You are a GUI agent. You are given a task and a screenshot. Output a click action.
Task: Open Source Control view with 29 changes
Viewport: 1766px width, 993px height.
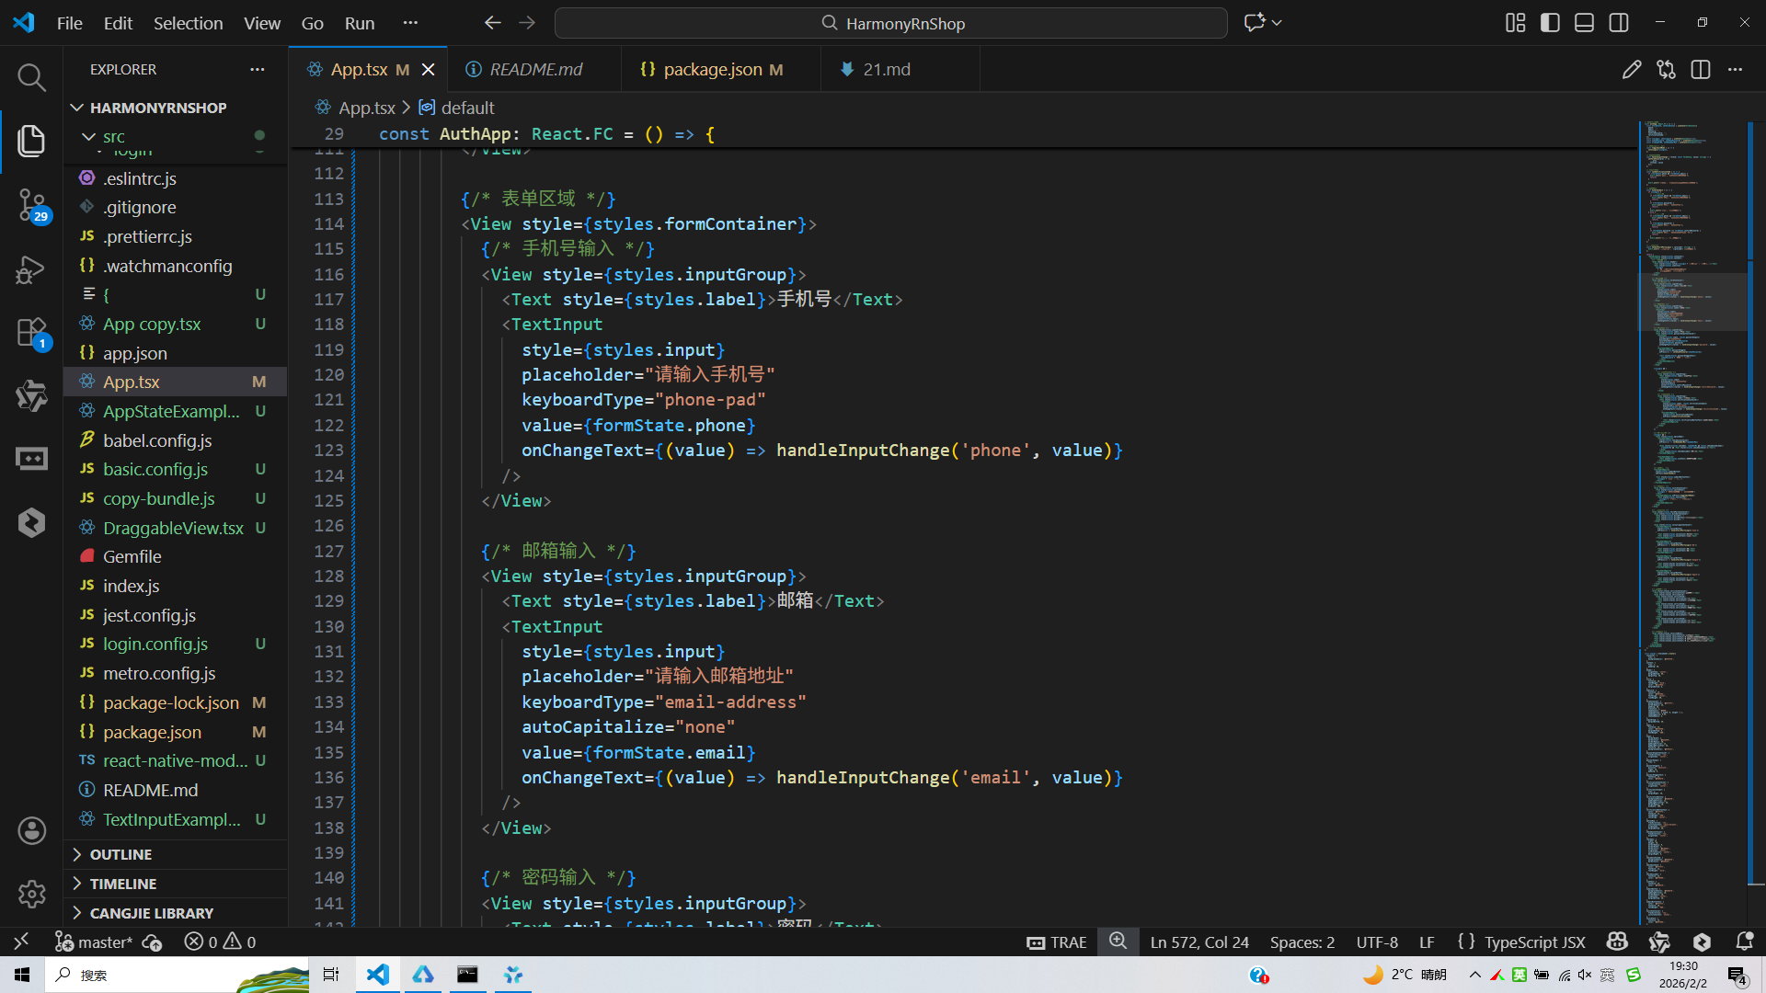click(x=31, y=204)
